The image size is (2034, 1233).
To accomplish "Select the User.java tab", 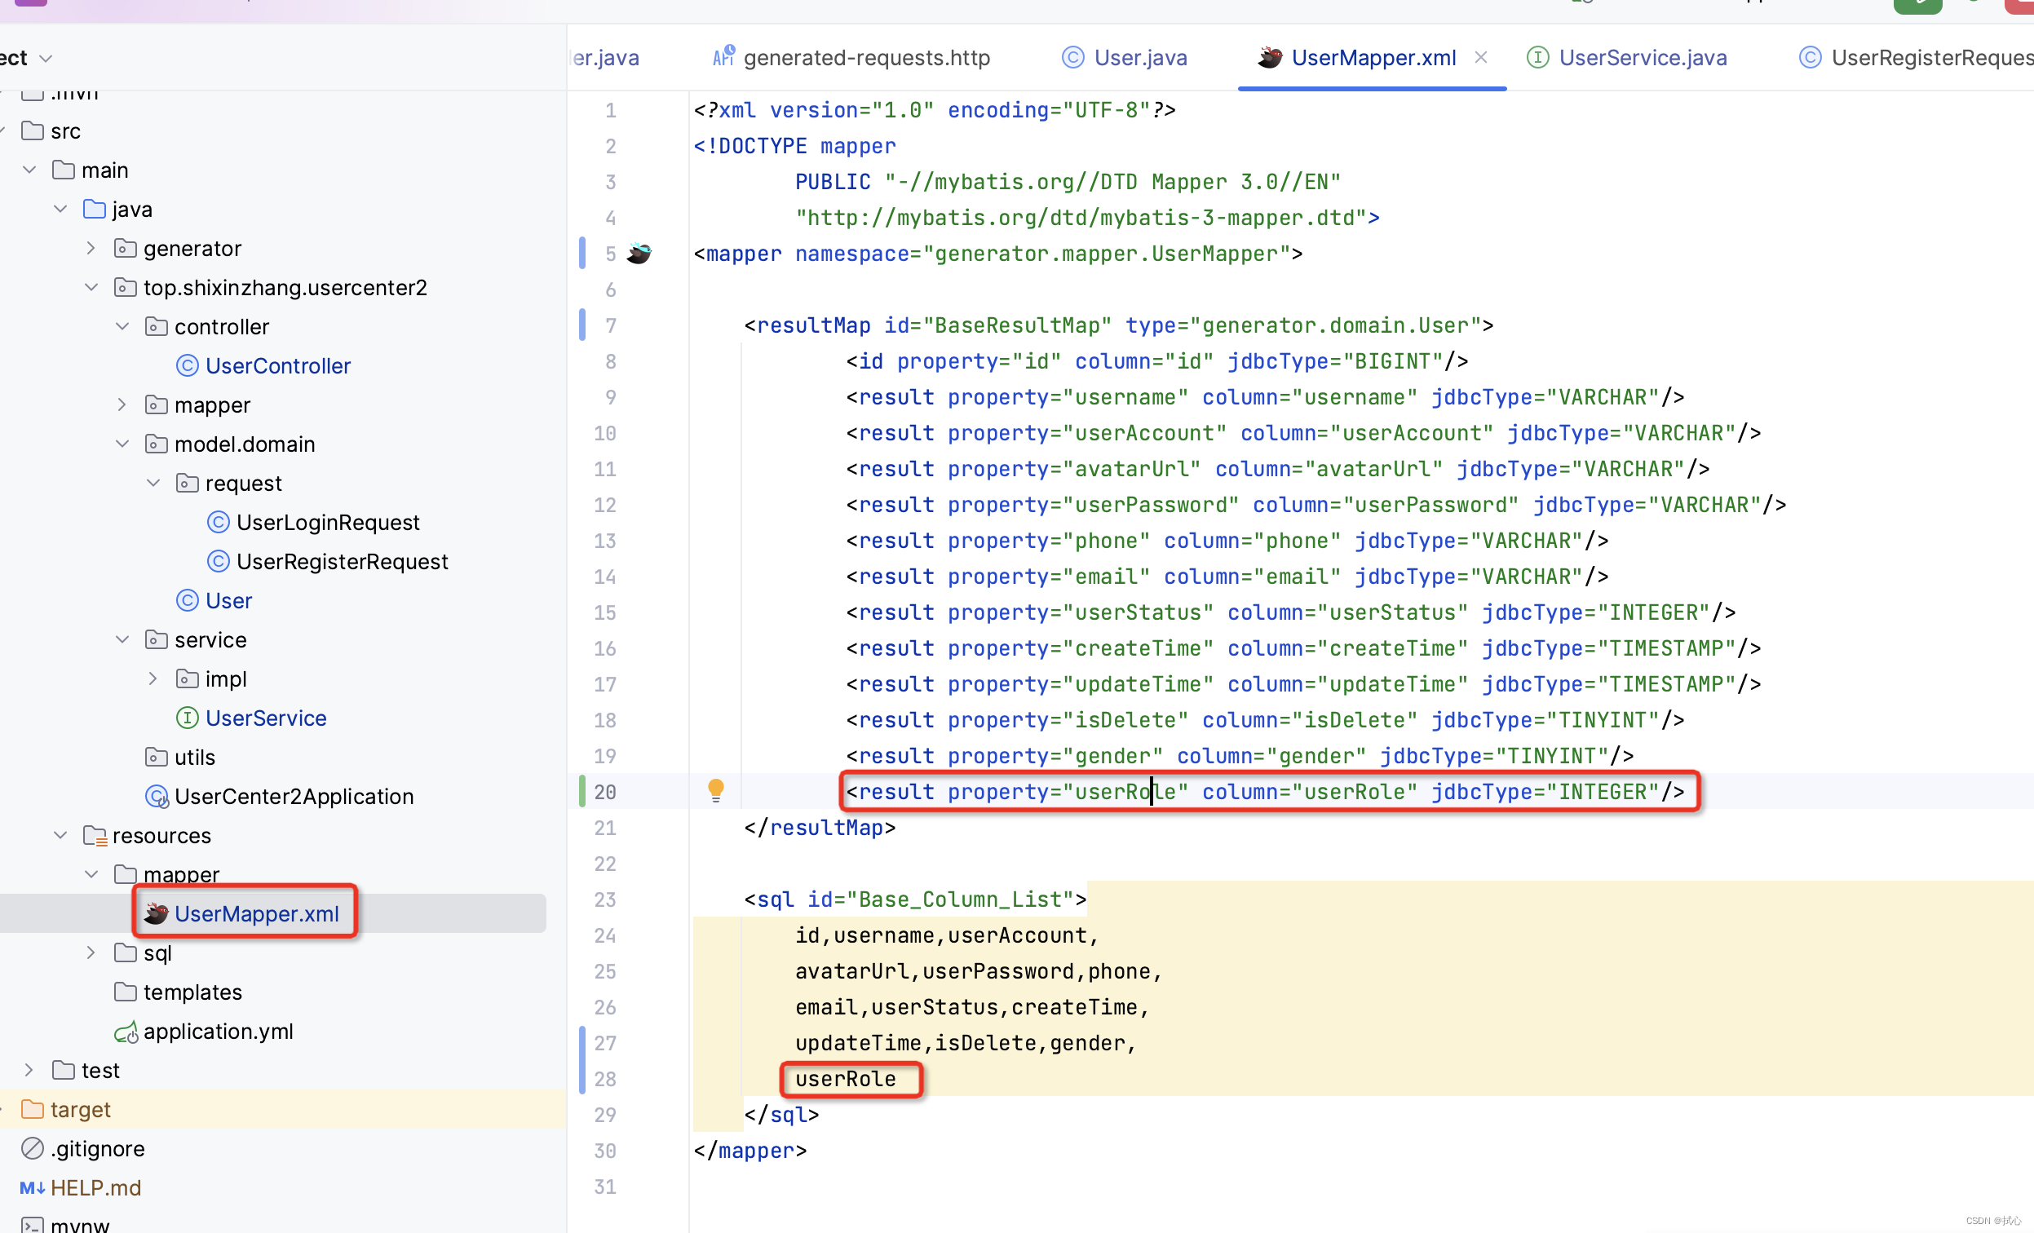I will pyautogui.click(x=1140, y=56).
